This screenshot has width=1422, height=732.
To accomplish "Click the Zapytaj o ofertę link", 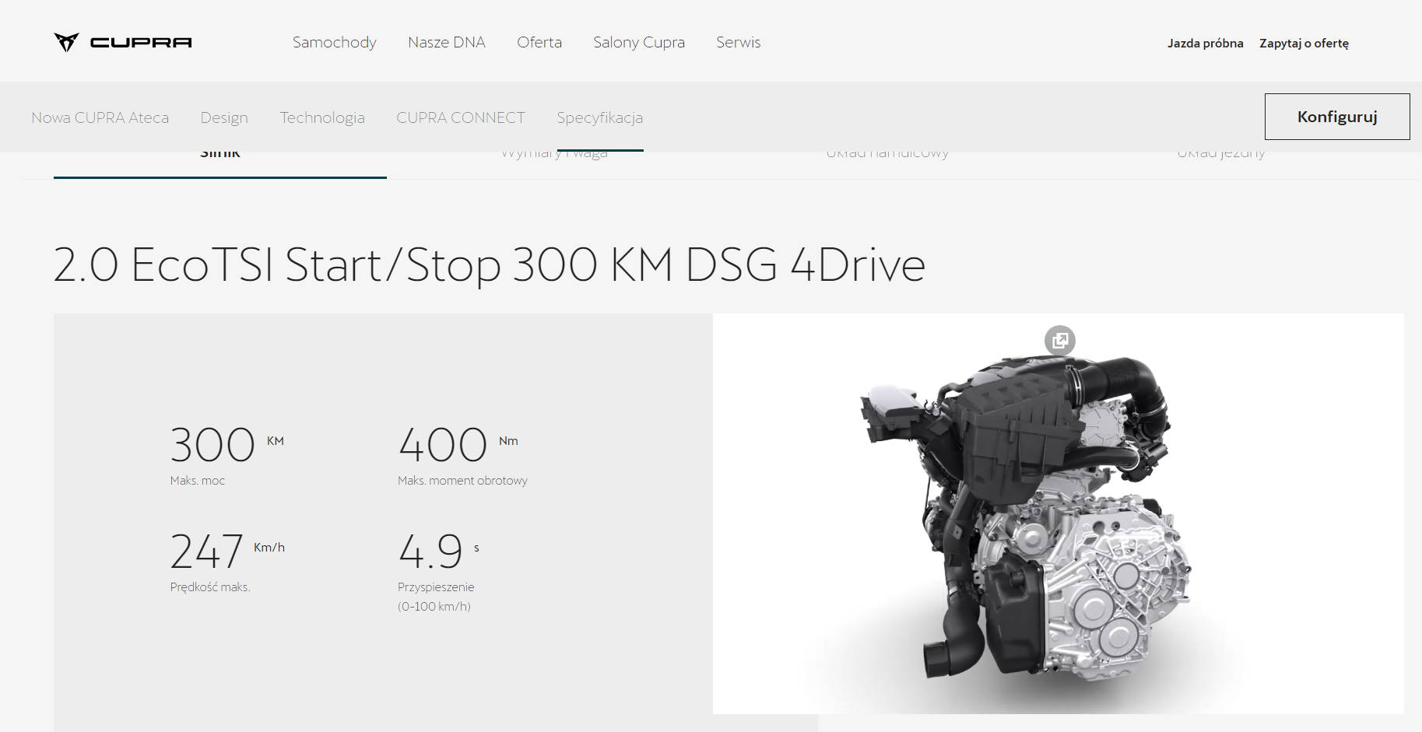I will (x=1304, y=44).
